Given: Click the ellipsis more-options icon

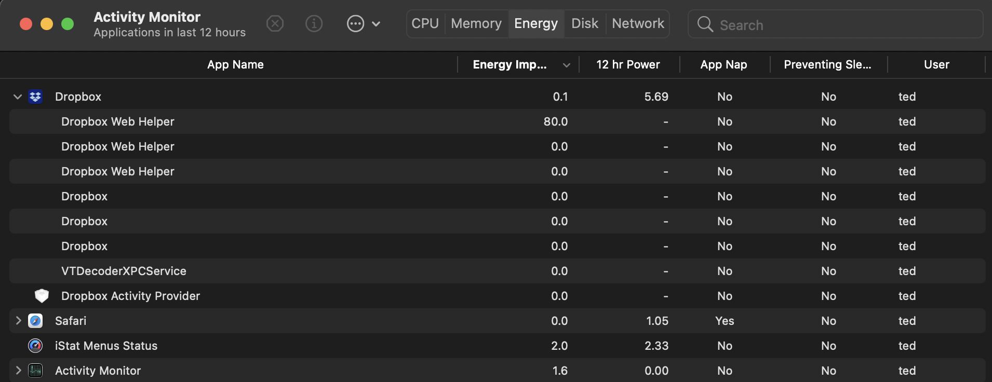Looking at the screenshot, I should click(355, 24).
